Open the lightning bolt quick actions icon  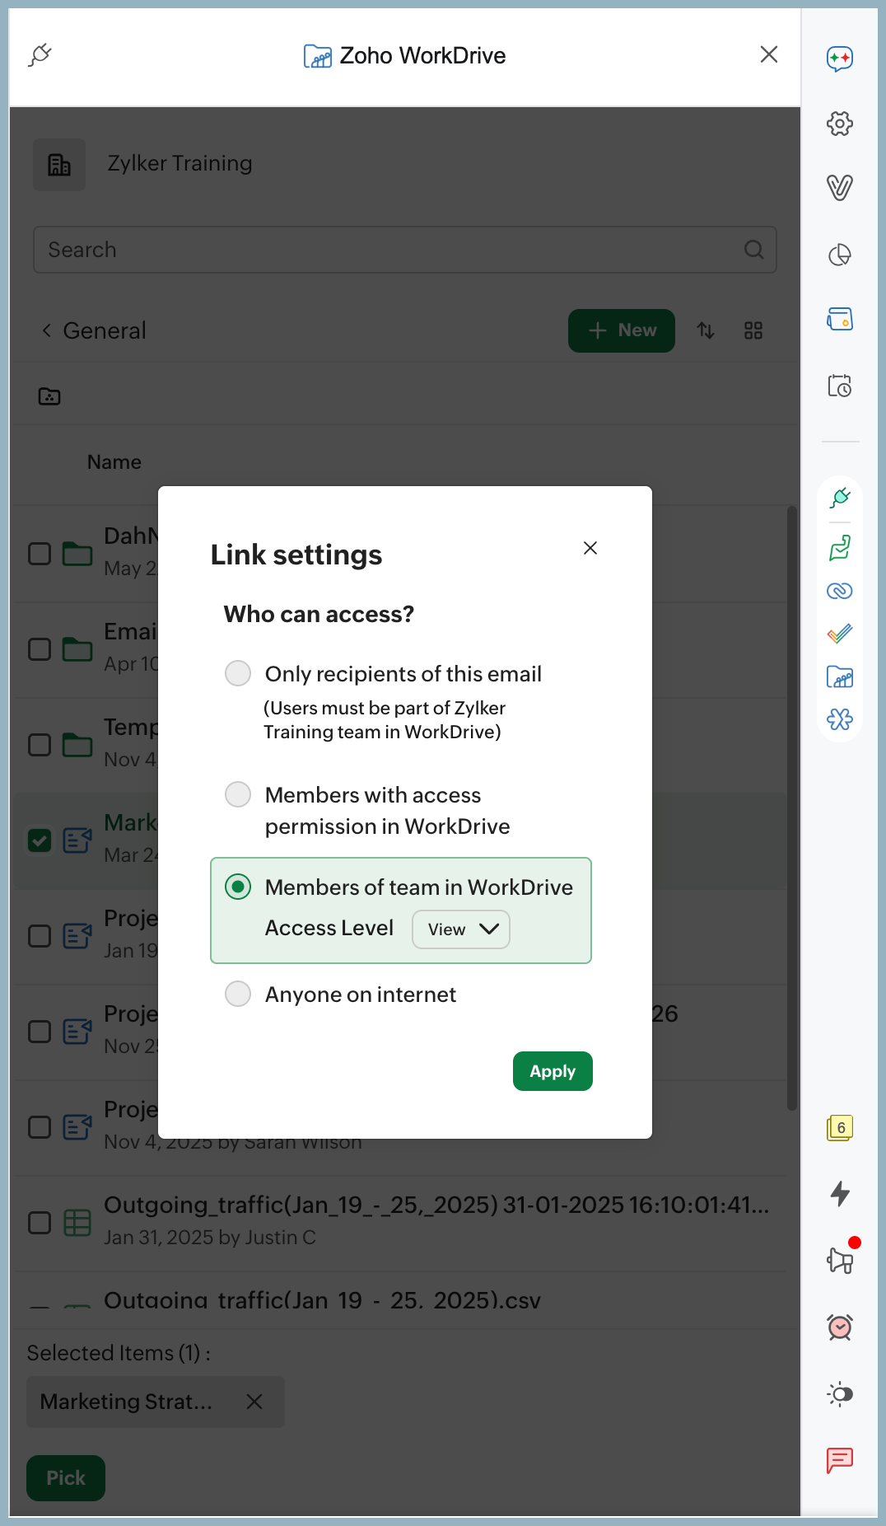point(839,1193)
